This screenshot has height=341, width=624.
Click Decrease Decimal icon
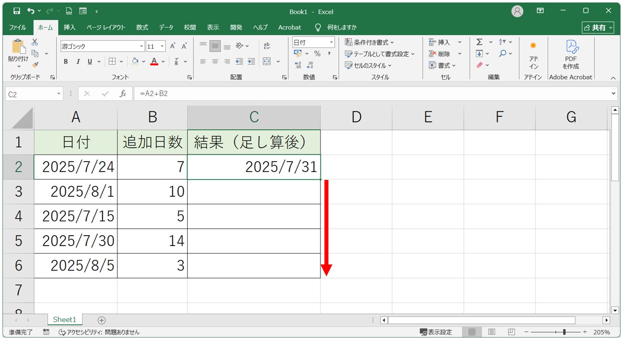(310, 65)
